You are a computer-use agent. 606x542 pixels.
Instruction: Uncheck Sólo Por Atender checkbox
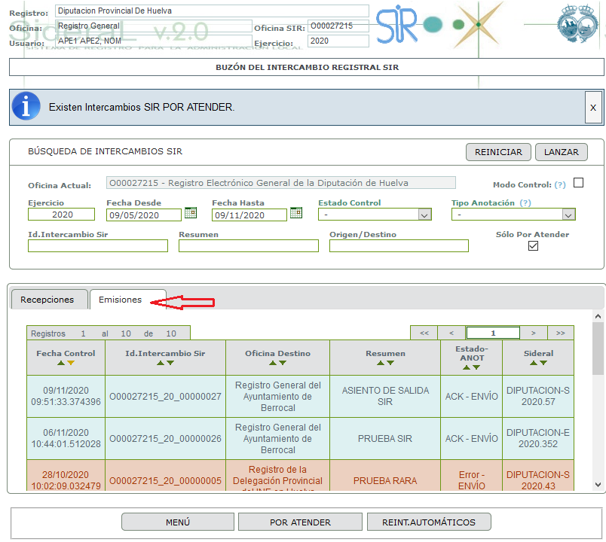534,246
